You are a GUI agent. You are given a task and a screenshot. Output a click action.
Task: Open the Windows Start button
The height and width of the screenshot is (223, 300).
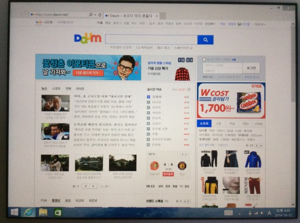[14, 212]
